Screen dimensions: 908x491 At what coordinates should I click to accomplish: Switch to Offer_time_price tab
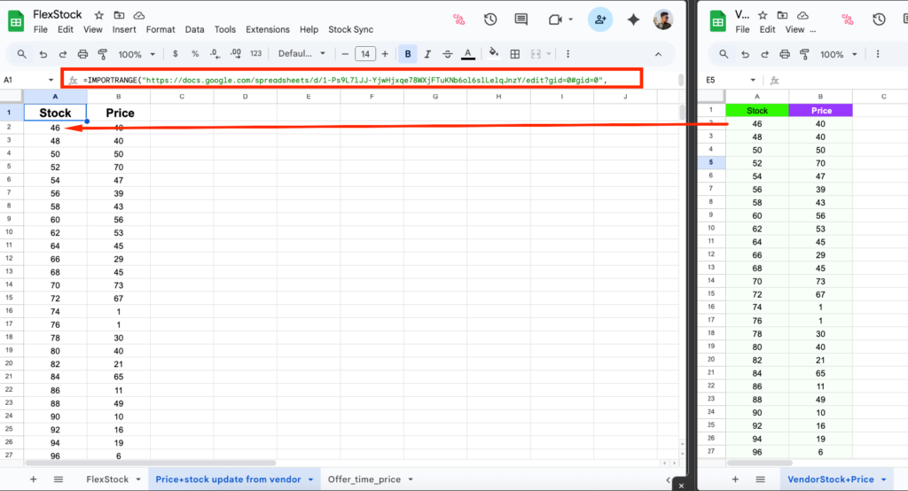pos(364,479)
